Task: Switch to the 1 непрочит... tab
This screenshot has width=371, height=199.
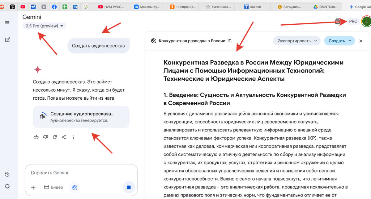Action: coord(182,7)
